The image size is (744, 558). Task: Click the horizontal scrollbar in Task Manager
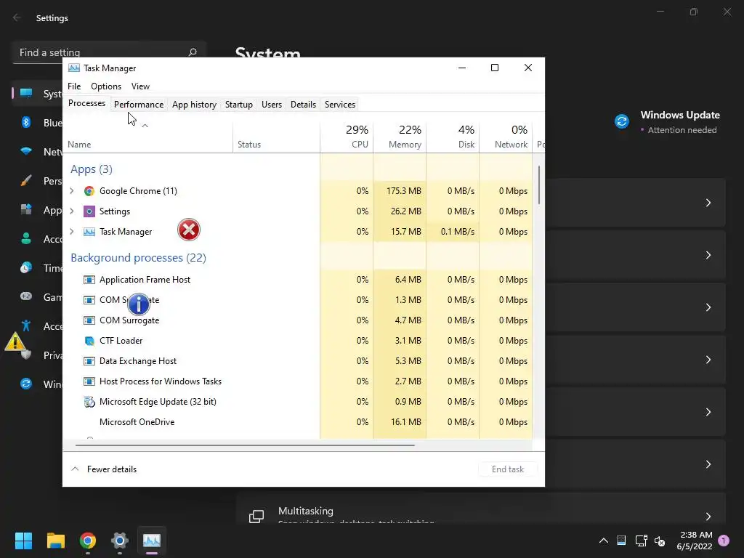(245, 445)
